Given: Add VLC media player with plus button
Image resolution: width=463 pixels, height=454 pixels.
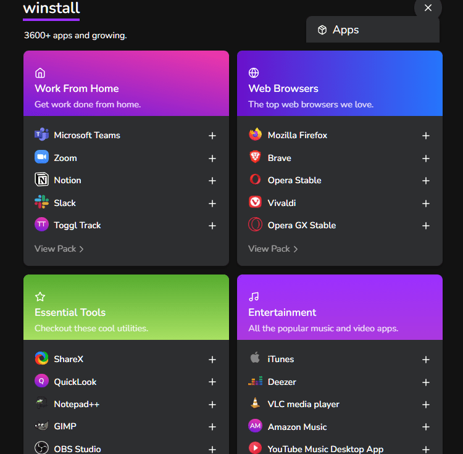Looking at the screenshot, I should (425, 405).
